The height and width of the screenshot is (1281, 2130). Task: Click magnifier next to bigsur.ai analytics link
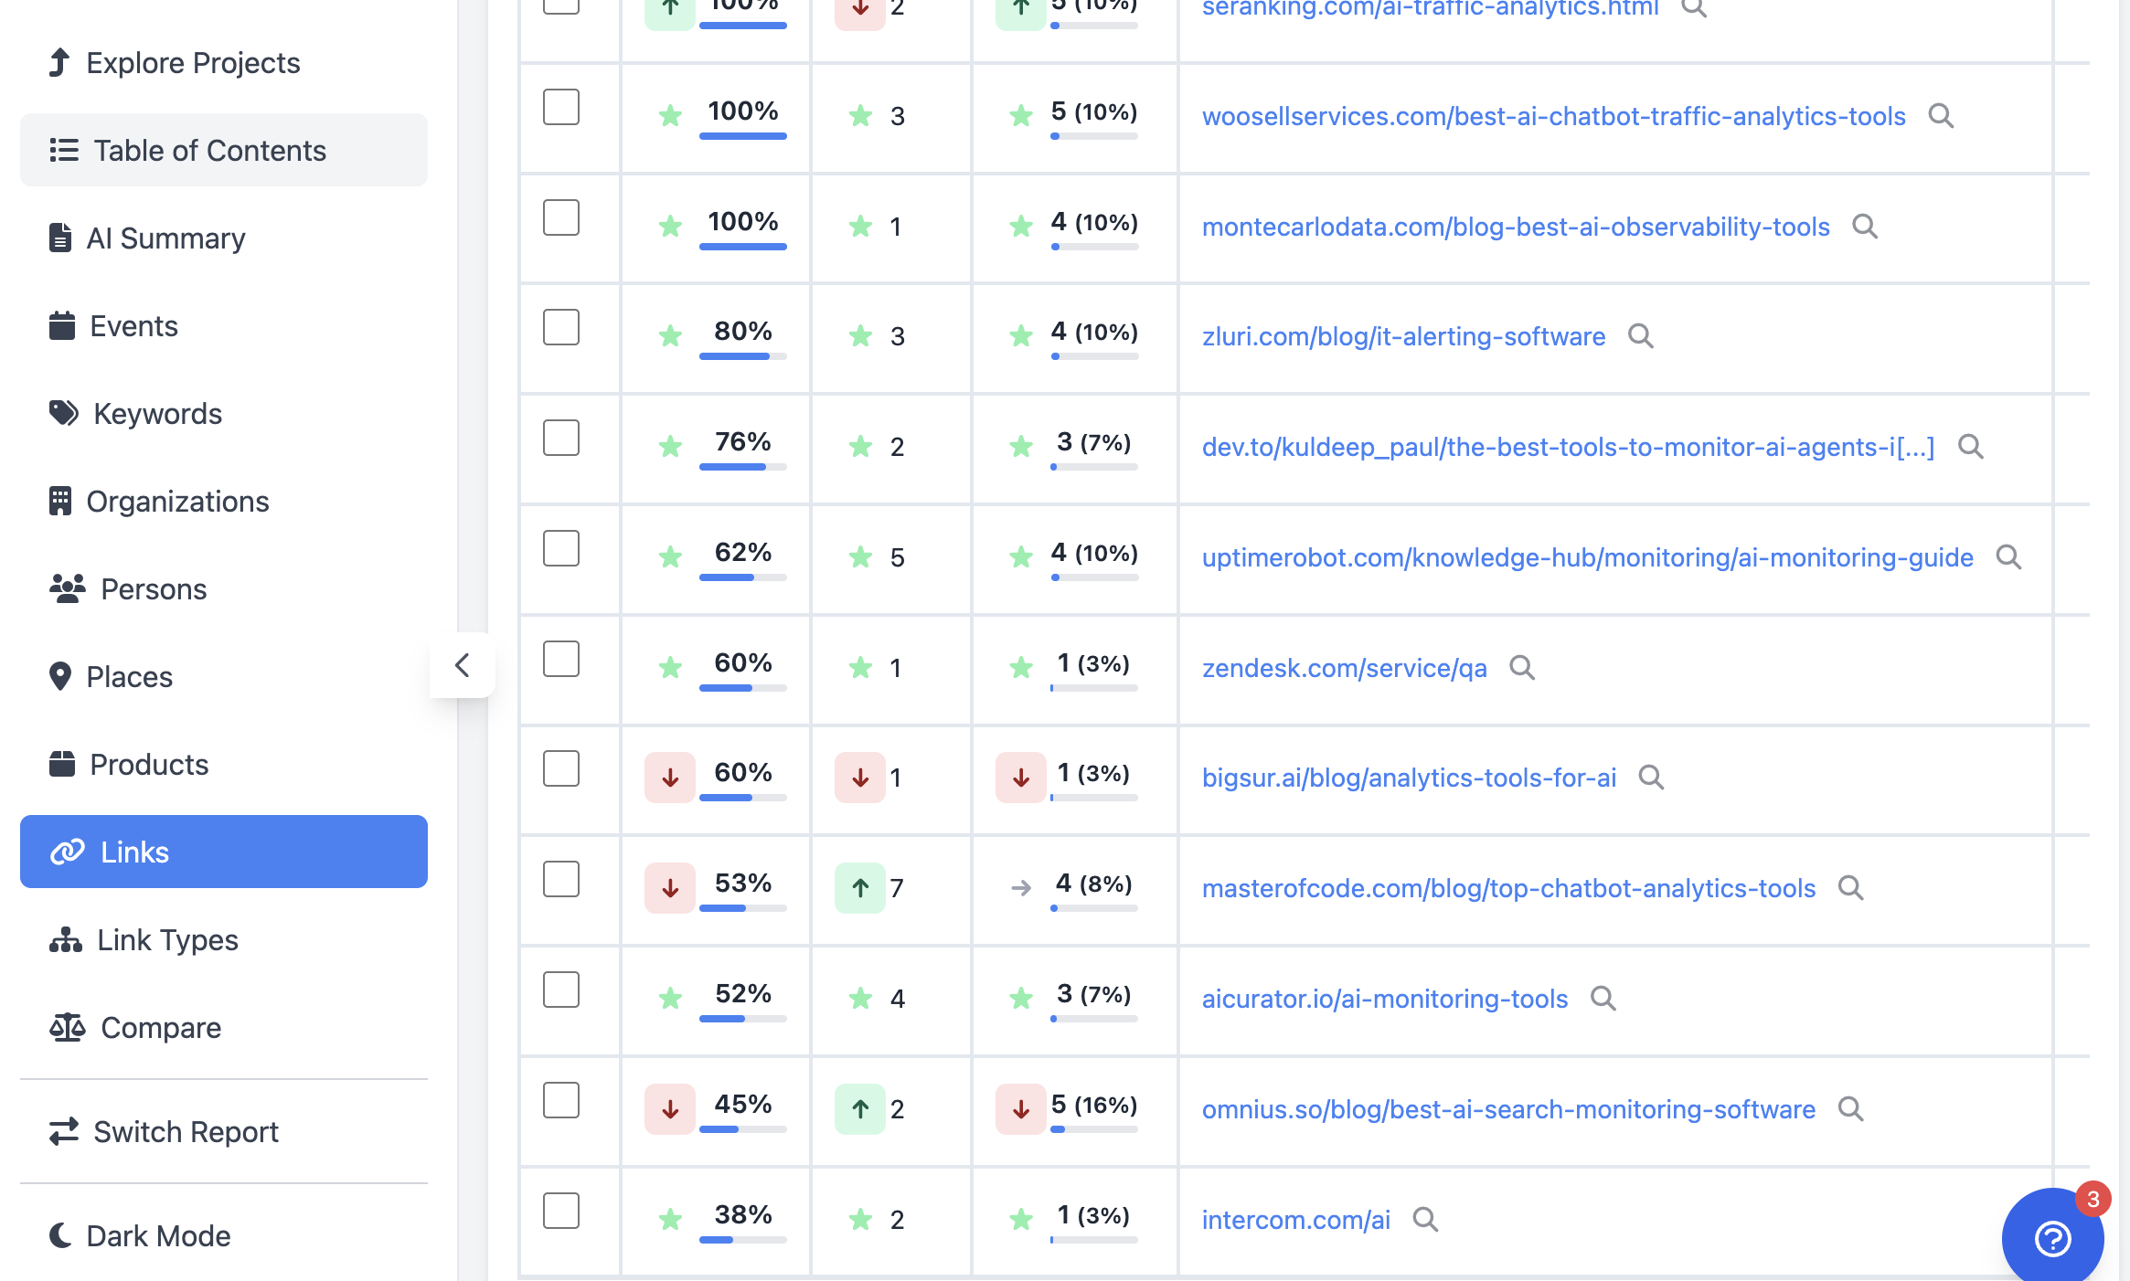[1650, 778]
